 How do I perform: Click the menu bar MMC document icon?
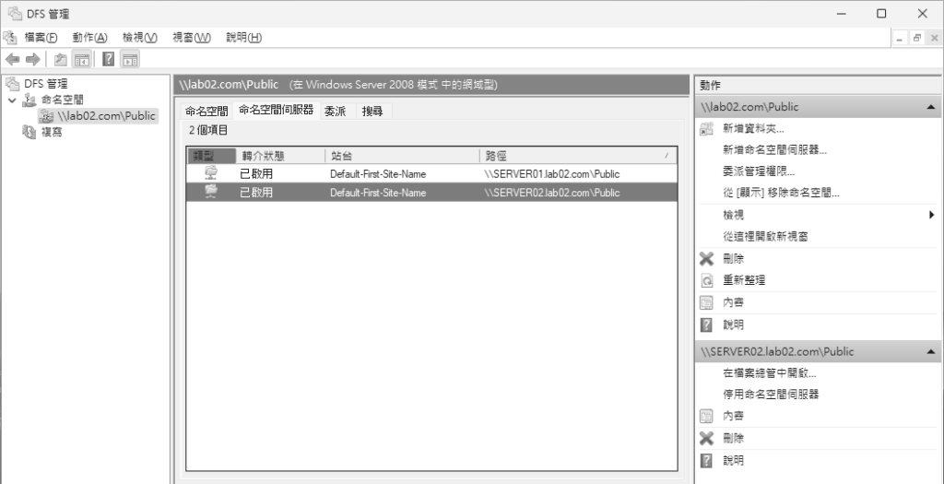(9, 37)
